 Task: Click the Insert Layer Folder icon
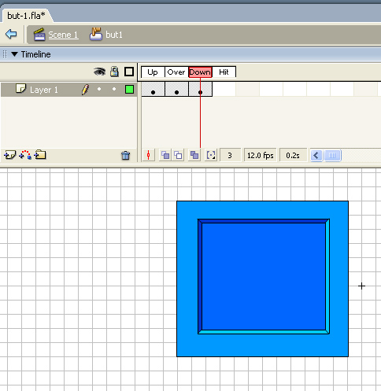pyautogui.click(x=40, y=155)
